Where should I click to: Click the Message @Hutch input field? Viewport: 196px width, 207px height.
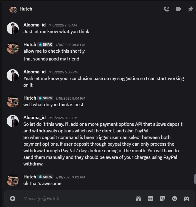(x=75, y=198)
